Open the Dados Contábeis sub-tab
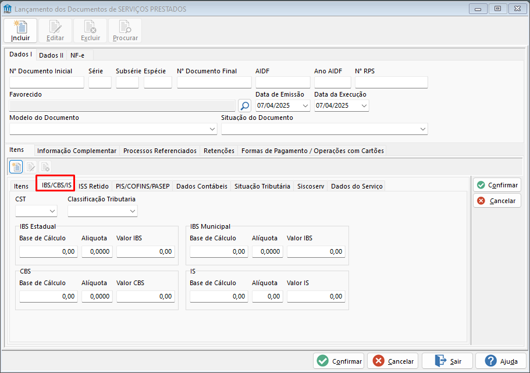 [x=202, y=186]
